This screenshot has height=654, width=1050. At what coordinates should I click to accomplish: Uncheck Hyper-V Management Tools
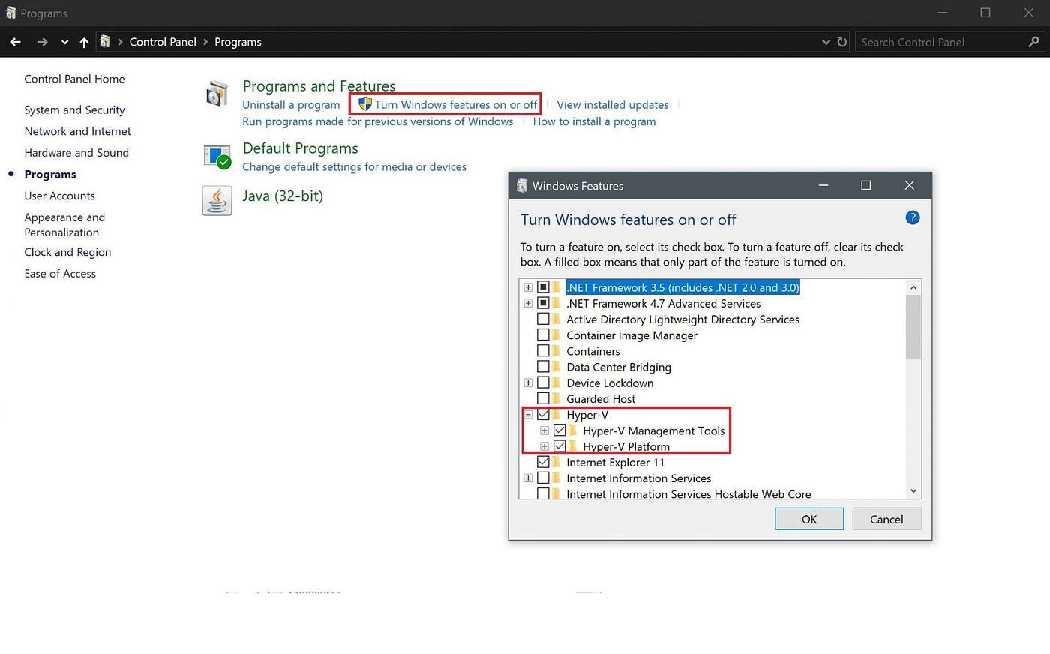coord(559,430)
